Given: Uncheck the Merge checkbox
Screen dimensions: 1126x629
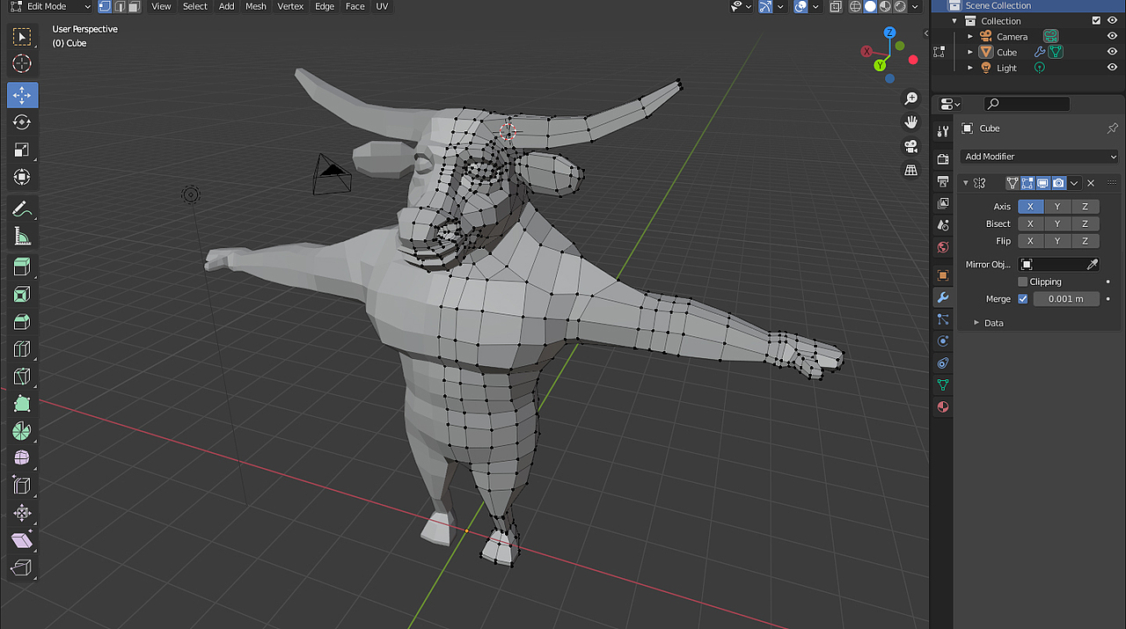Looking at the screenshot, I should point(1022,299).
